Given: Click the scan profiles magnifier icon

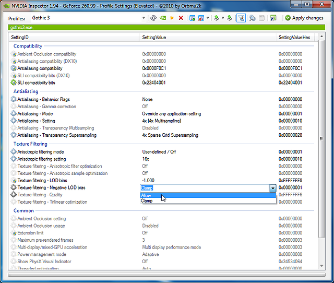Looking at the screenshot, I should point(253,18).
